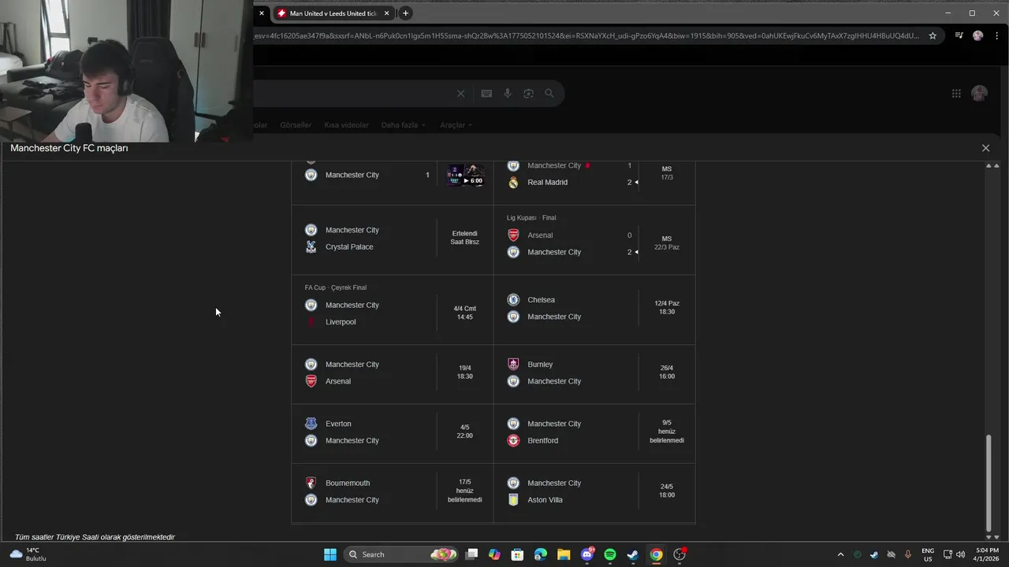
Task: Close the Manchester City FC maçları overlay
Action: pyautogui.click(x=985, y=148)
